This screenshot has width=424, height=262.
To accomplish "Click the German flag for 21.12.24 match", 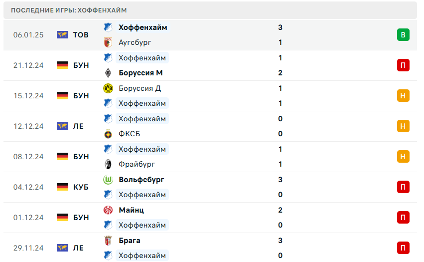I will coord(62,65).
